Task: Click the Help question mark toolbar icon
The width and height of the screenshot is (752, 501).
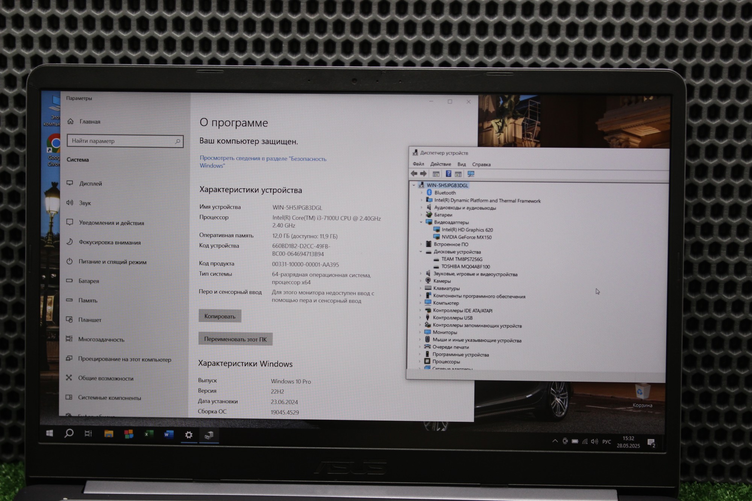Action: pos(448,174)
